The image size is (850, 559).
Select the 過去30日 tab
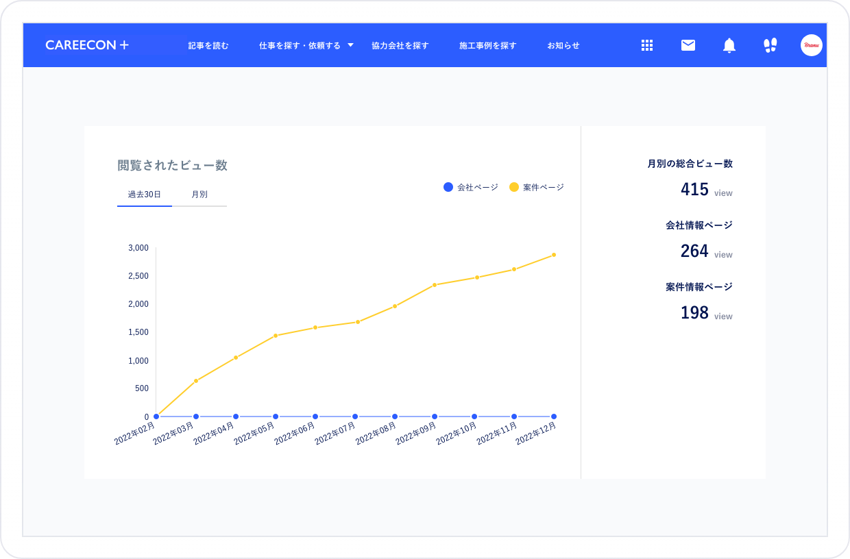coord(144,194)
